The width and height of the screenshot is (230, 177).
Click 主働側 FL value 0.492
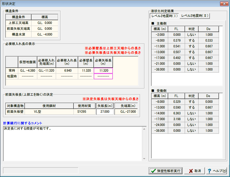tap(176, 58)
